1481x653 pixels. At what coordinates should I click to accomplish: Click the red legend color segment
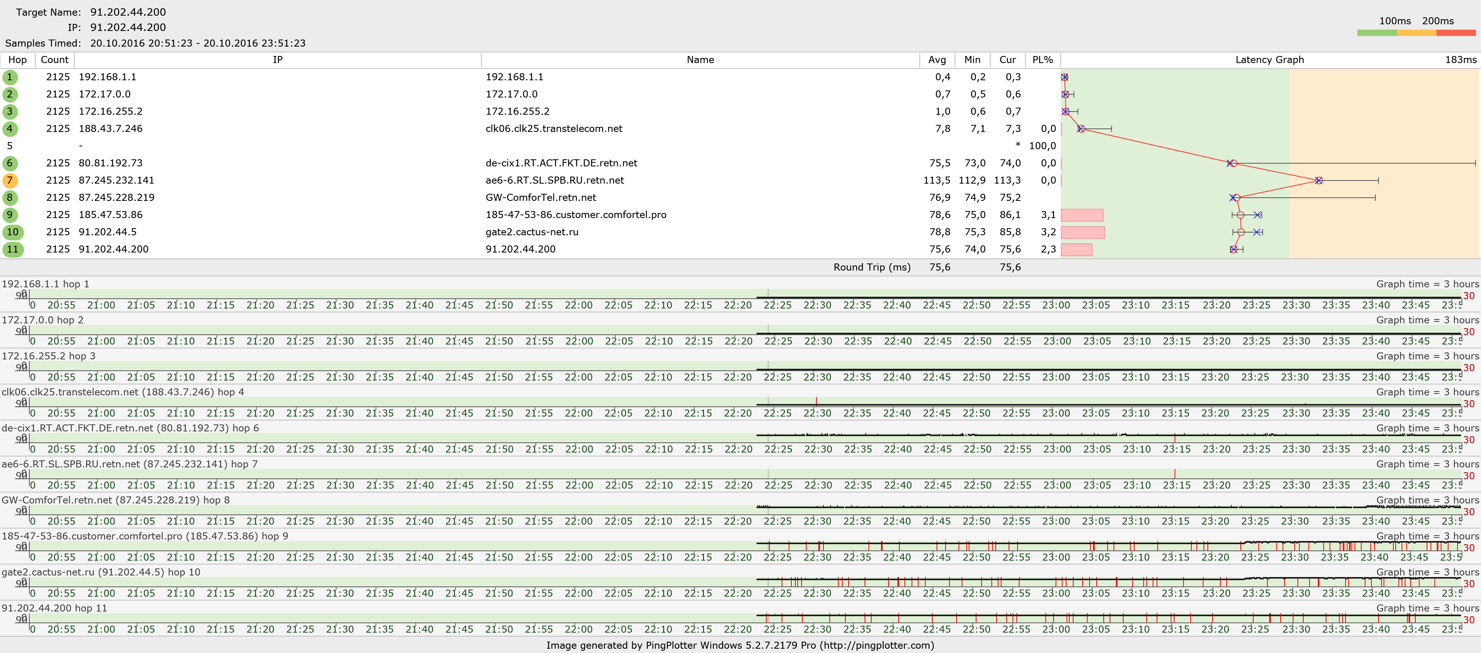[x=1456, y=33]
